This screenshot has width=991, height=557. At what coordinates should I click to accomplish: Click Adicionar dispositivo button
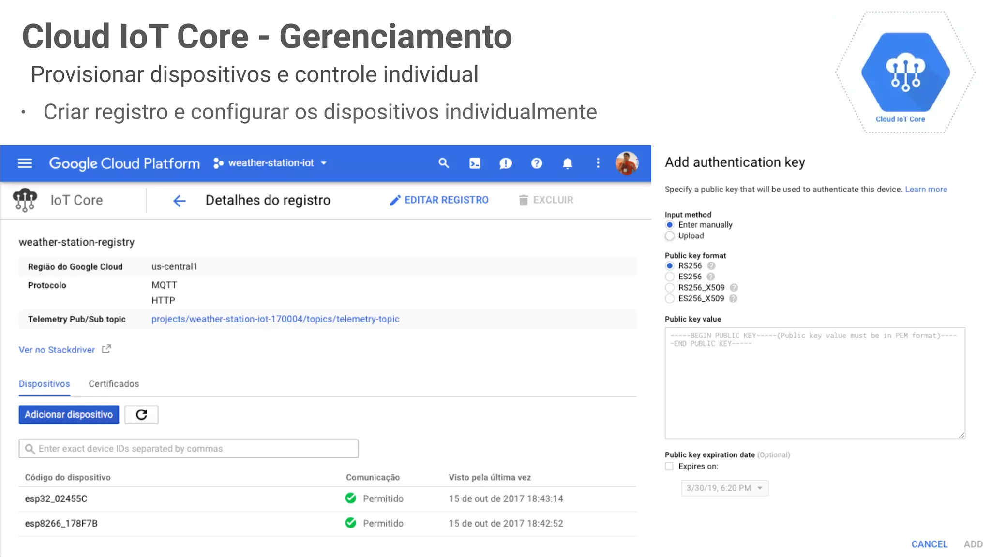pos(69,415)
